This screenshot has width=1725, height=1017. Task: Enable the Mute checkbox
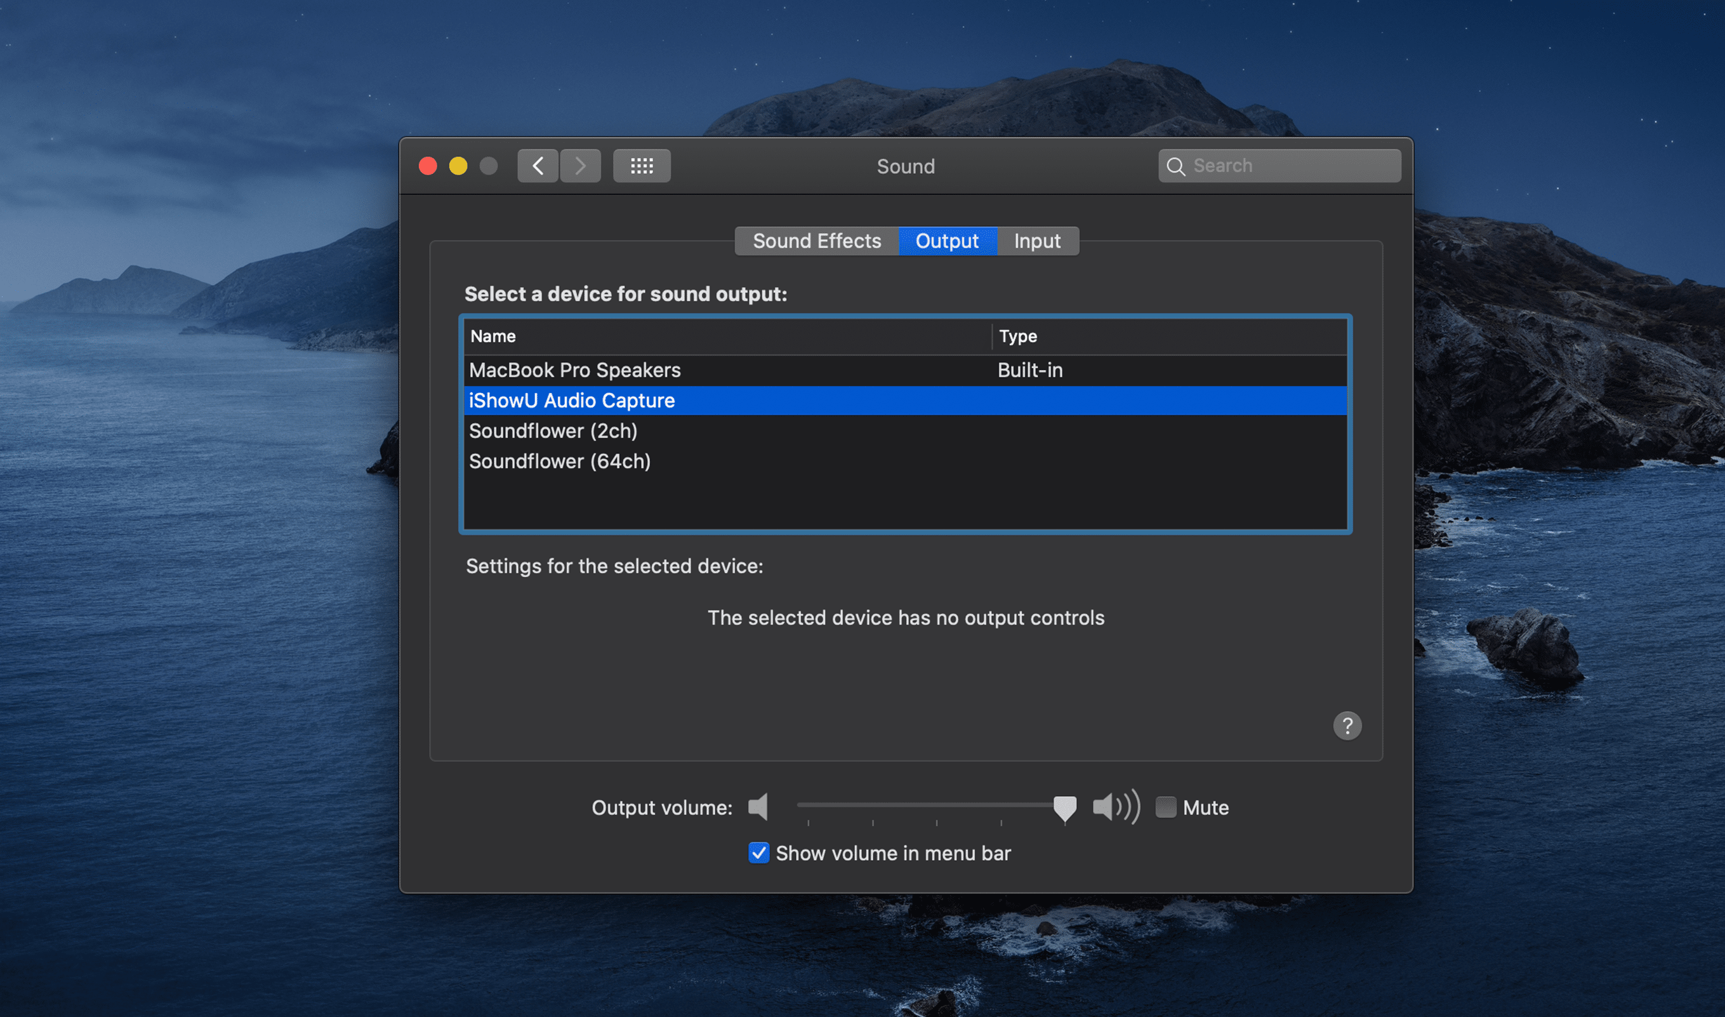click(x=1165, y=807)
